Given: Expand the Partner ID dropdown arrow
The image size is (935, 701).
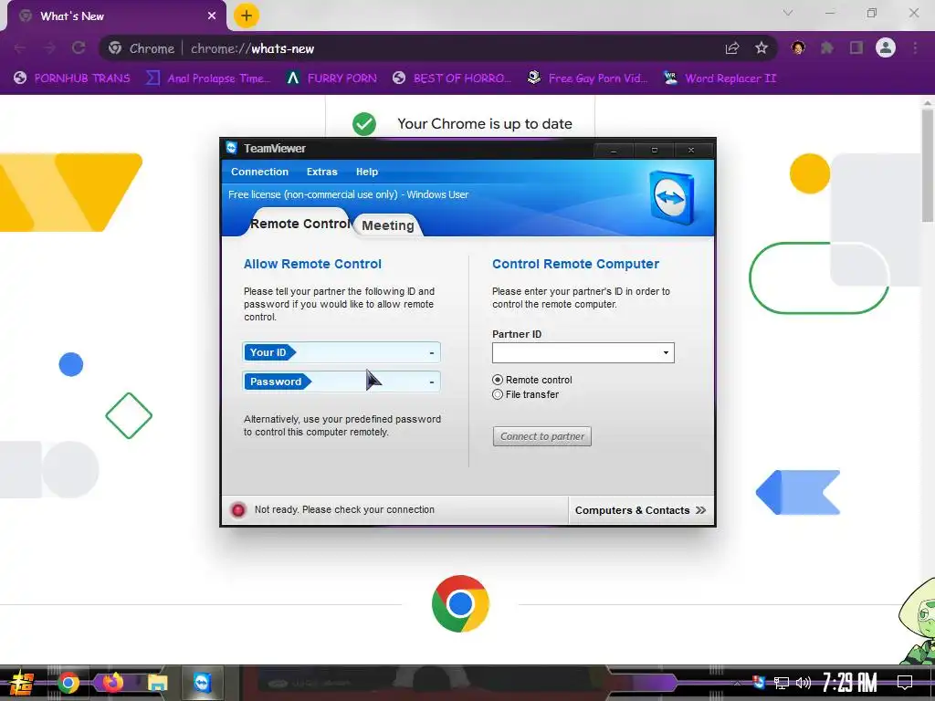Looking at the screenshot, I should [x=666, y=353].
